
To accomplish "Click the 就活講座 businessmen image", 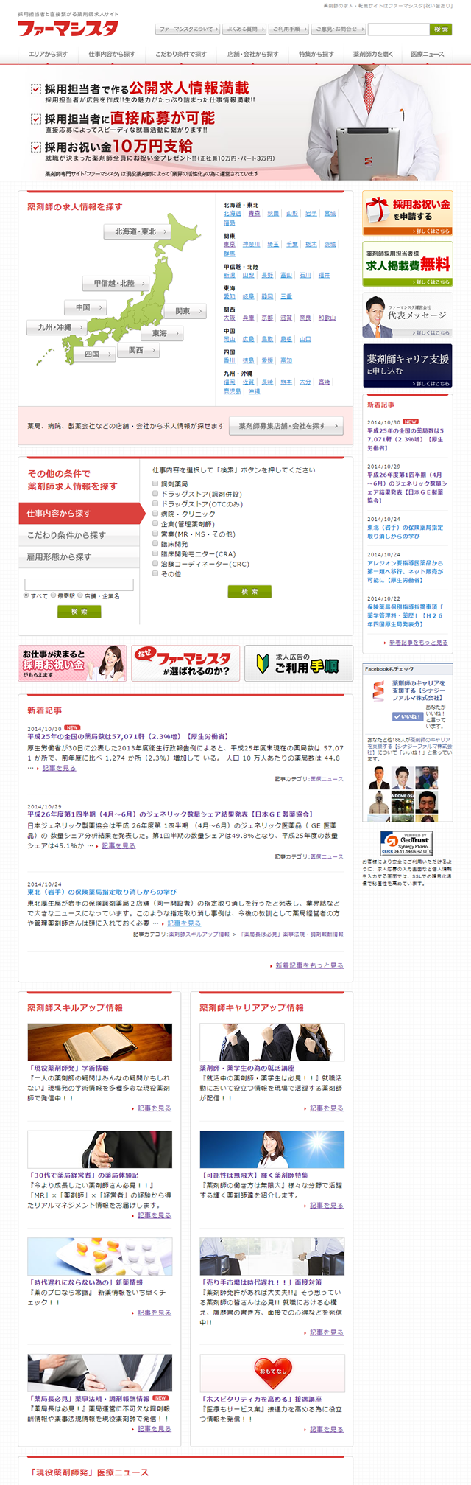I will [272, 1042].
